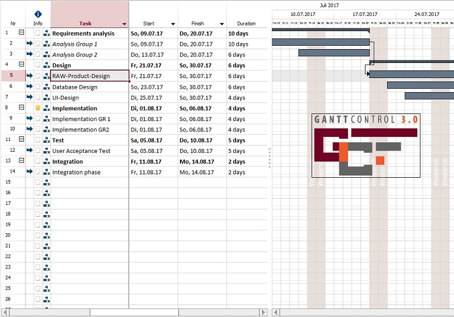Image resolution: width=454 pixels, height=317 pixels.
Task: Select the Juli 2017 month header
Action: point(329,5)
